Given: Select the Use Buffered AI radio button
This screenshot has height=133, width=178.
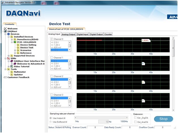Looking at the screenshot, I should click(x=51, y=122).
